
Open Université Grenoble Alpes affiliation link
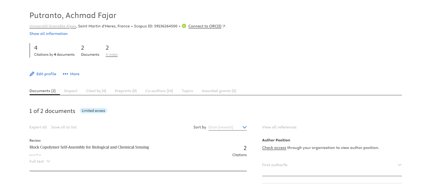(x=53, y=26)
